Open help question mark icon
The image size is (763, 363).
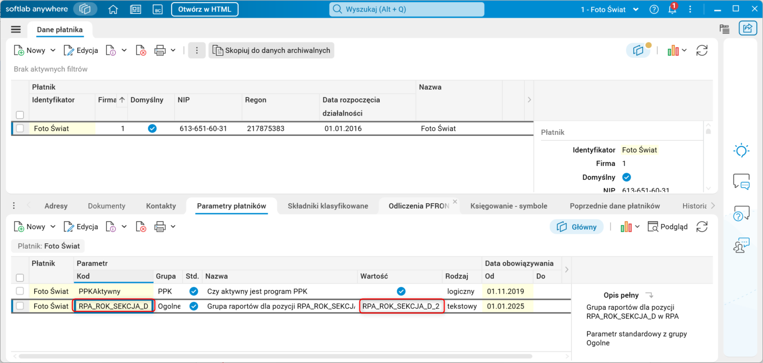654,9
